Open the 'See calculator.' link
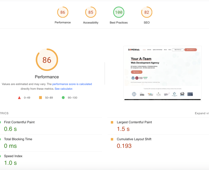This screenshot has height=170, width=209. [x=64, y=89]
